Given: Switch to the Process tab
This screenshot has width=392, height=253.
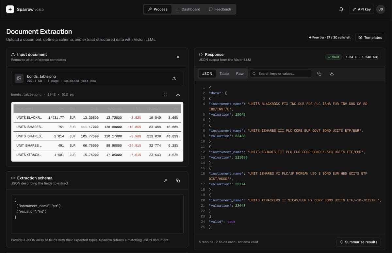Looking at the screenshot, I should [x=158, y=9].
